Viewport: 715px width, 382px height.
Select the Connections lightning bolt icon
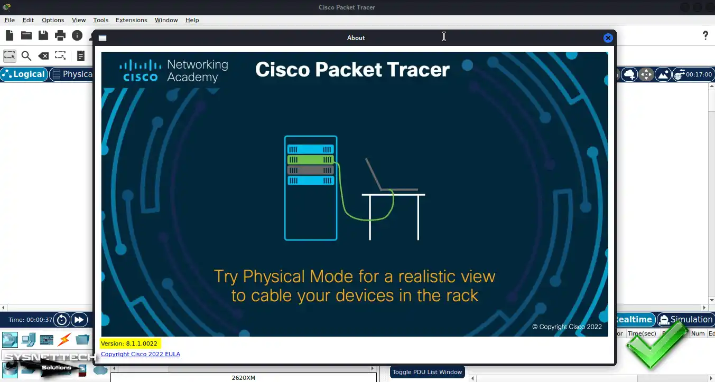(x=64, y=339)
